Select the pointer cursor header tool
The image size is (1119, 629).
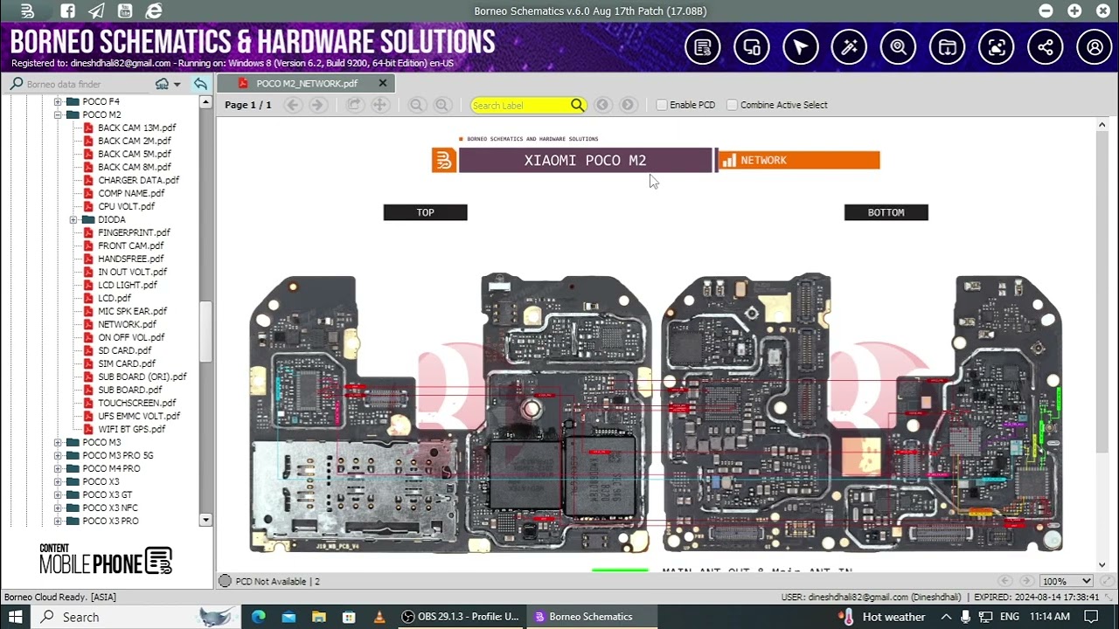(x=801, y=47)
